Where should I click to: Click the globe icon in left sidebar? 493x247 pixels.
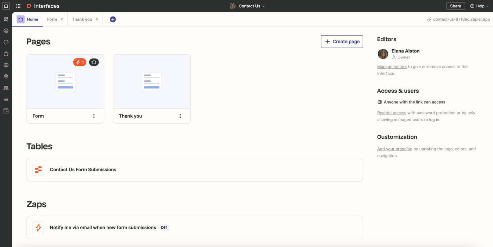pyautogui.click(x=6, y=65)
